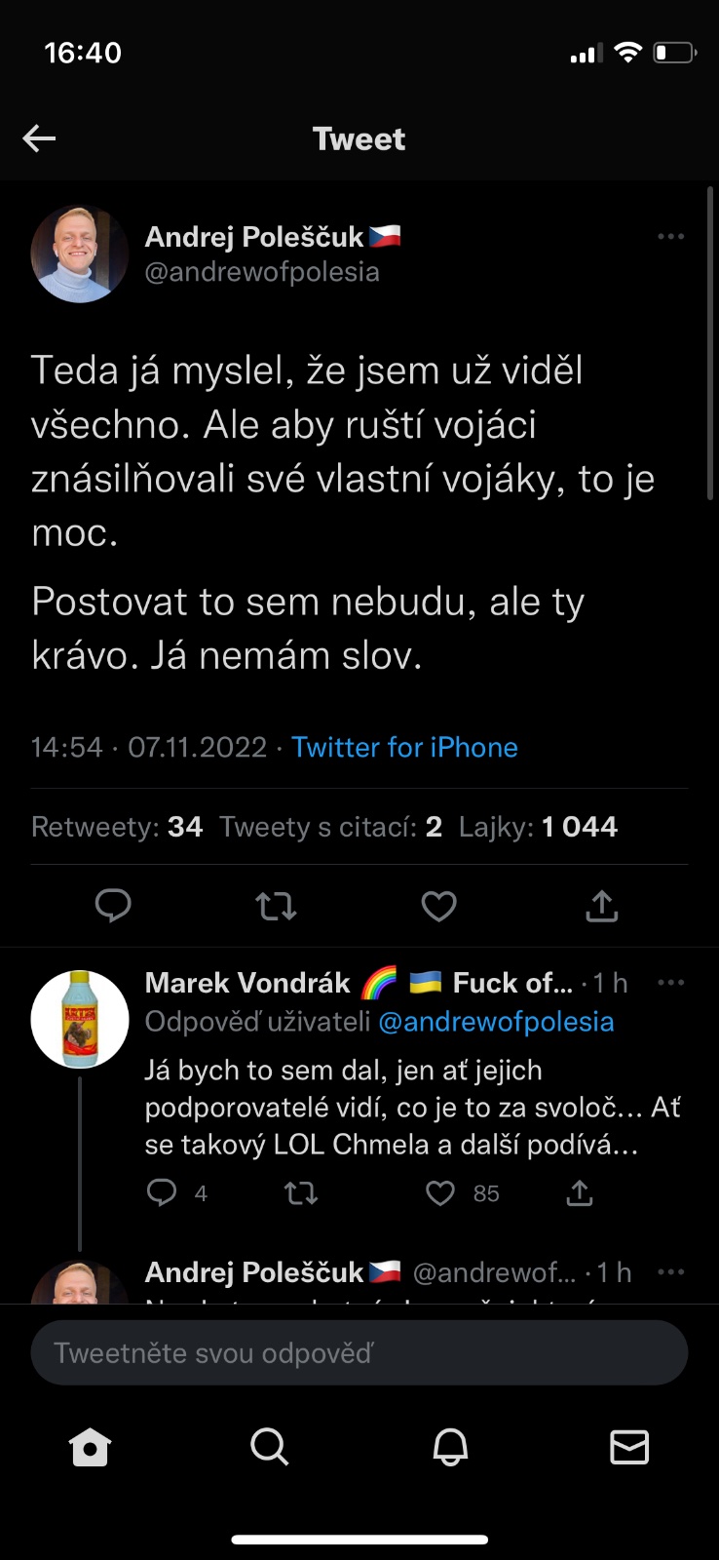Open more options on Marek Vondrák's reply
The width and height of the screenshot is (719, 1560).
click(670, 983)
